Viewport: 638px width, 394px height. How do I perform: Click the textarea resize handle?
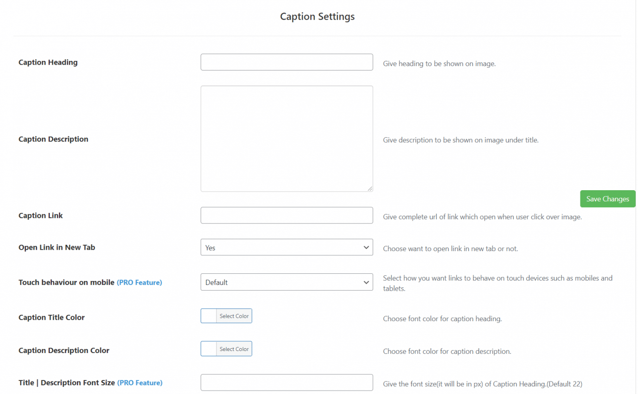(x=370, y=189)
